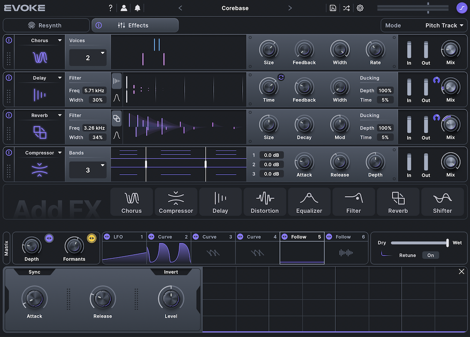
Task: Open the help question mark icon
Action: tap(110, 8)
